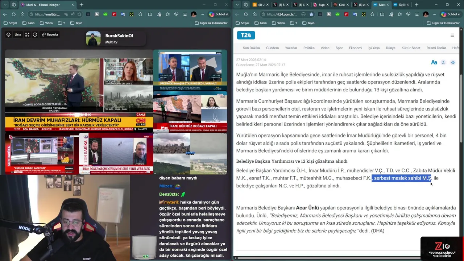Image resolution: width=464 pixels, height=261 pixels.
Task: Open Kültür-Sanat section on T24
Action: 411,48
